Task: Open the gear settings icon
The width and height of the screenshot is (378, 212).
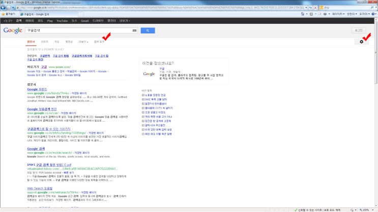Action: click(x=361, y=42)
